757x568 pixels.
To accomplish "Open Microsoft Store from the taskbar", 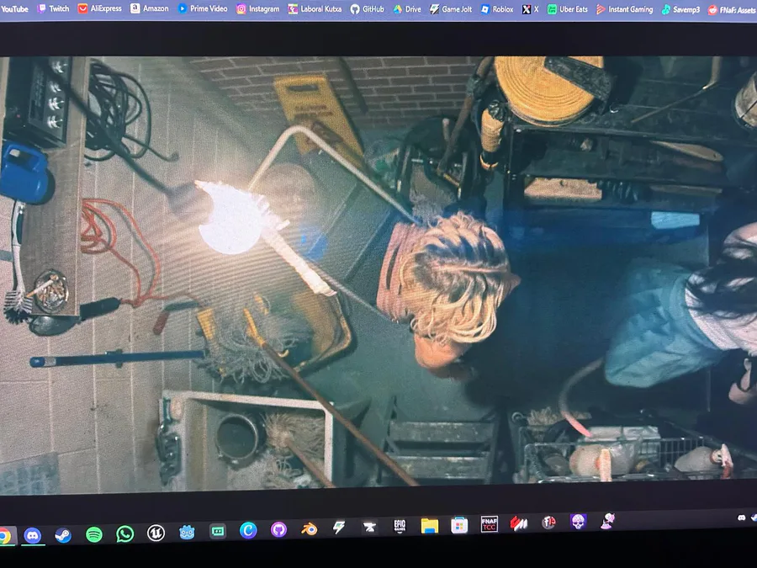I will [459, 525].
